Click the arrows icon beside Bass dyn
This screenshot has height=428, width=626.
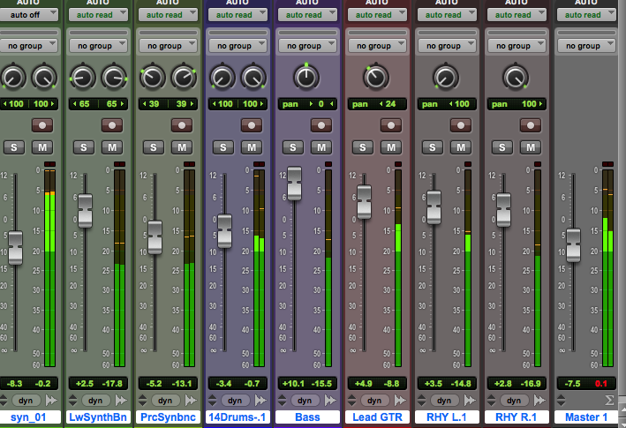tap(330, 400)
